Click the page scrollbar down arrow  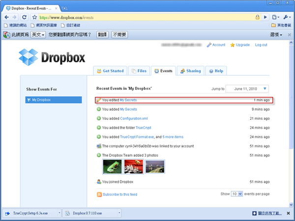(x=291, y=204)
